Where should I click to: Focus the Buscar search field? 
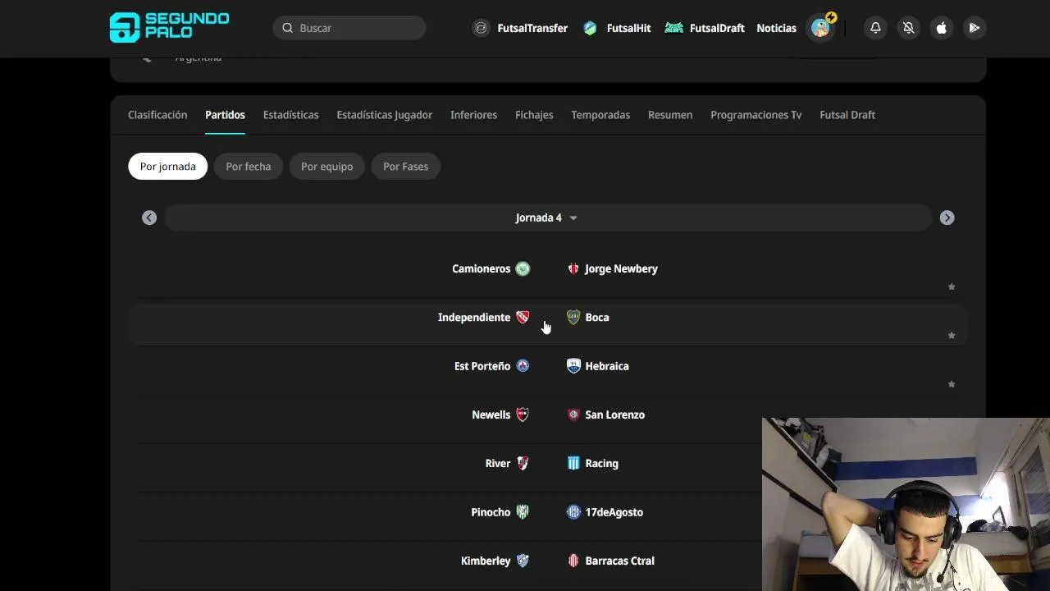tap(349, 28)
